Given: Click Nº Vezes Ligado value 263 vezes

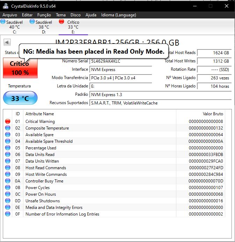Looking at the screenshot, I should 214,78.
